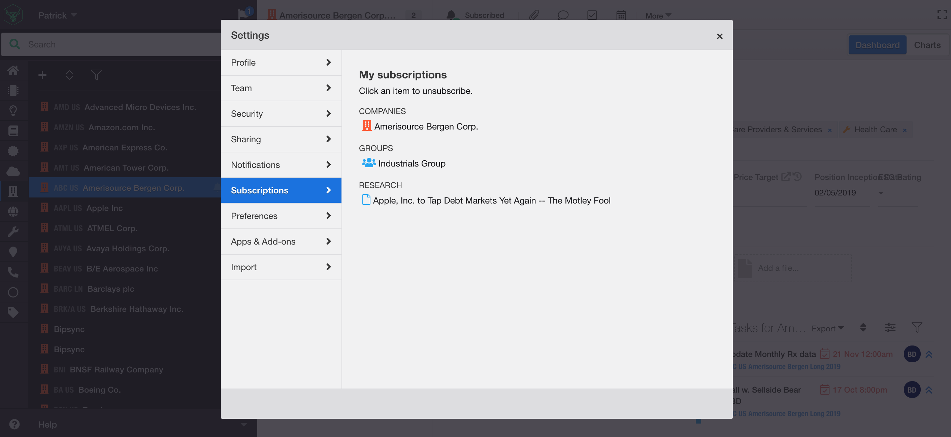Expand the Import section arrow

click(x=328, y=267)
